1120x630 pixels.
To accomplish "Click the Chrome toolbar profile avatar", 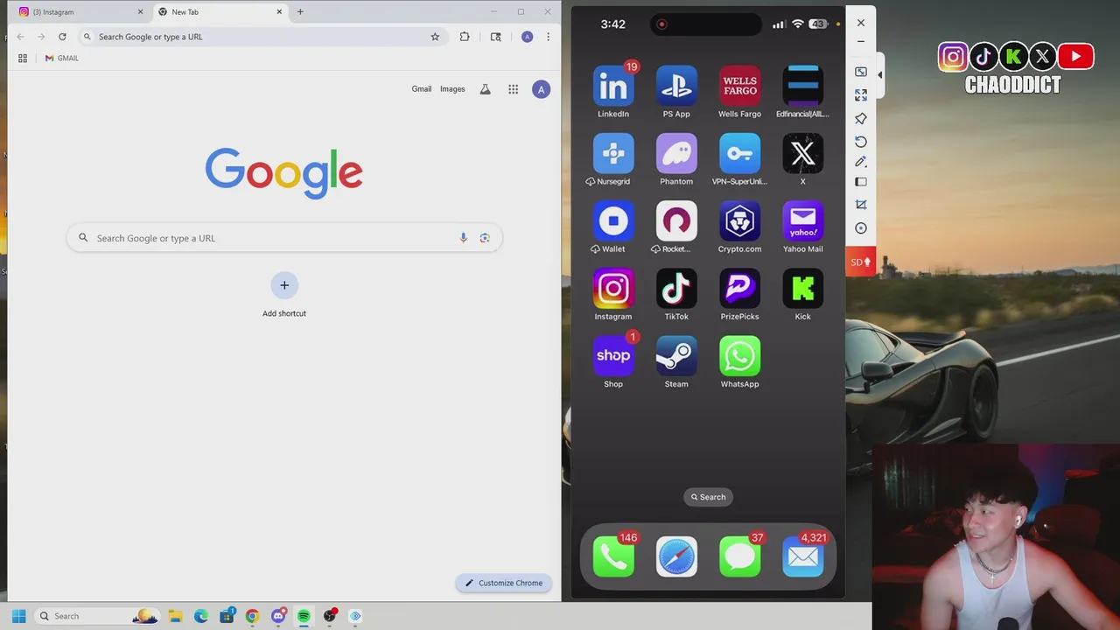I will pos(527,37).
